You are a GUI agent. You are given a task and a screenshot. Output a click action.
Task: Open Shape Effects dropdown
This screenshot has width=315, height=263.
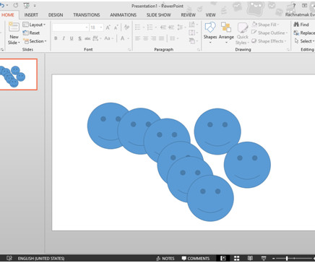click(269, 41)
